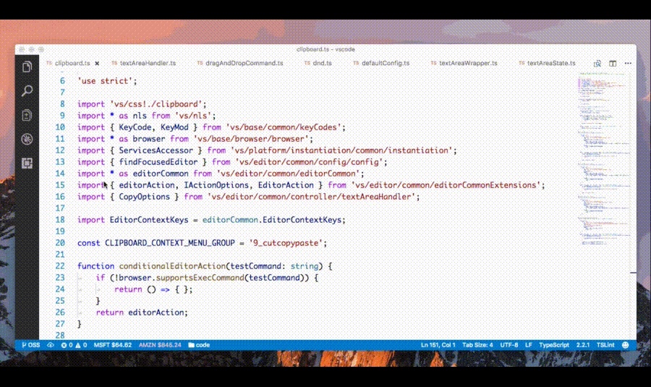Open the Extensions view icon
Viewport: 651px width, 387px height.
coord(27,163)
